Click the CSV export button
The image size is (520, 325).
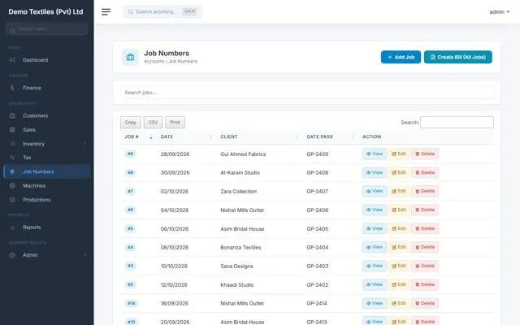pos(153,123)
